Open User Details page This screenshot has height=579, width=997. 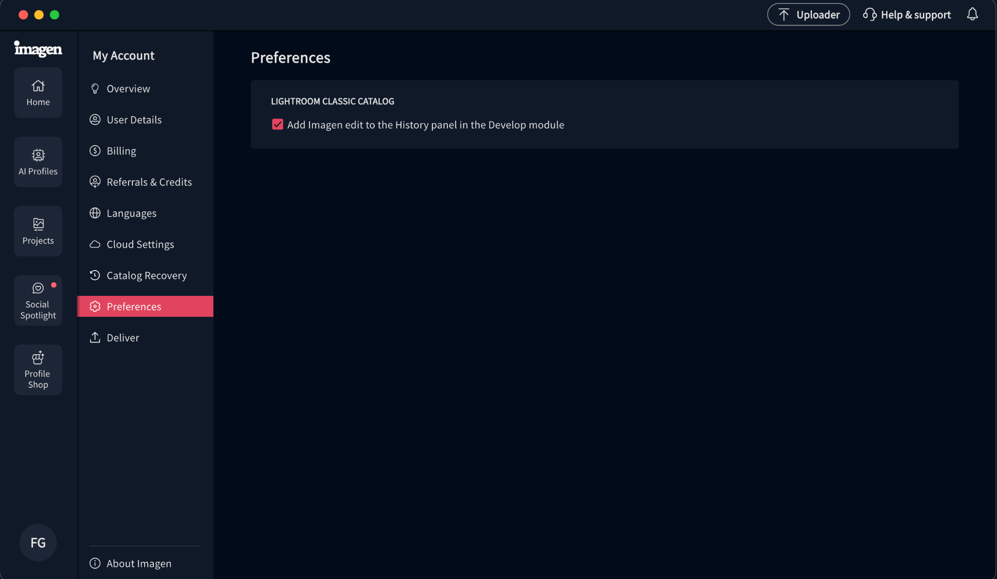pos(145,120)
